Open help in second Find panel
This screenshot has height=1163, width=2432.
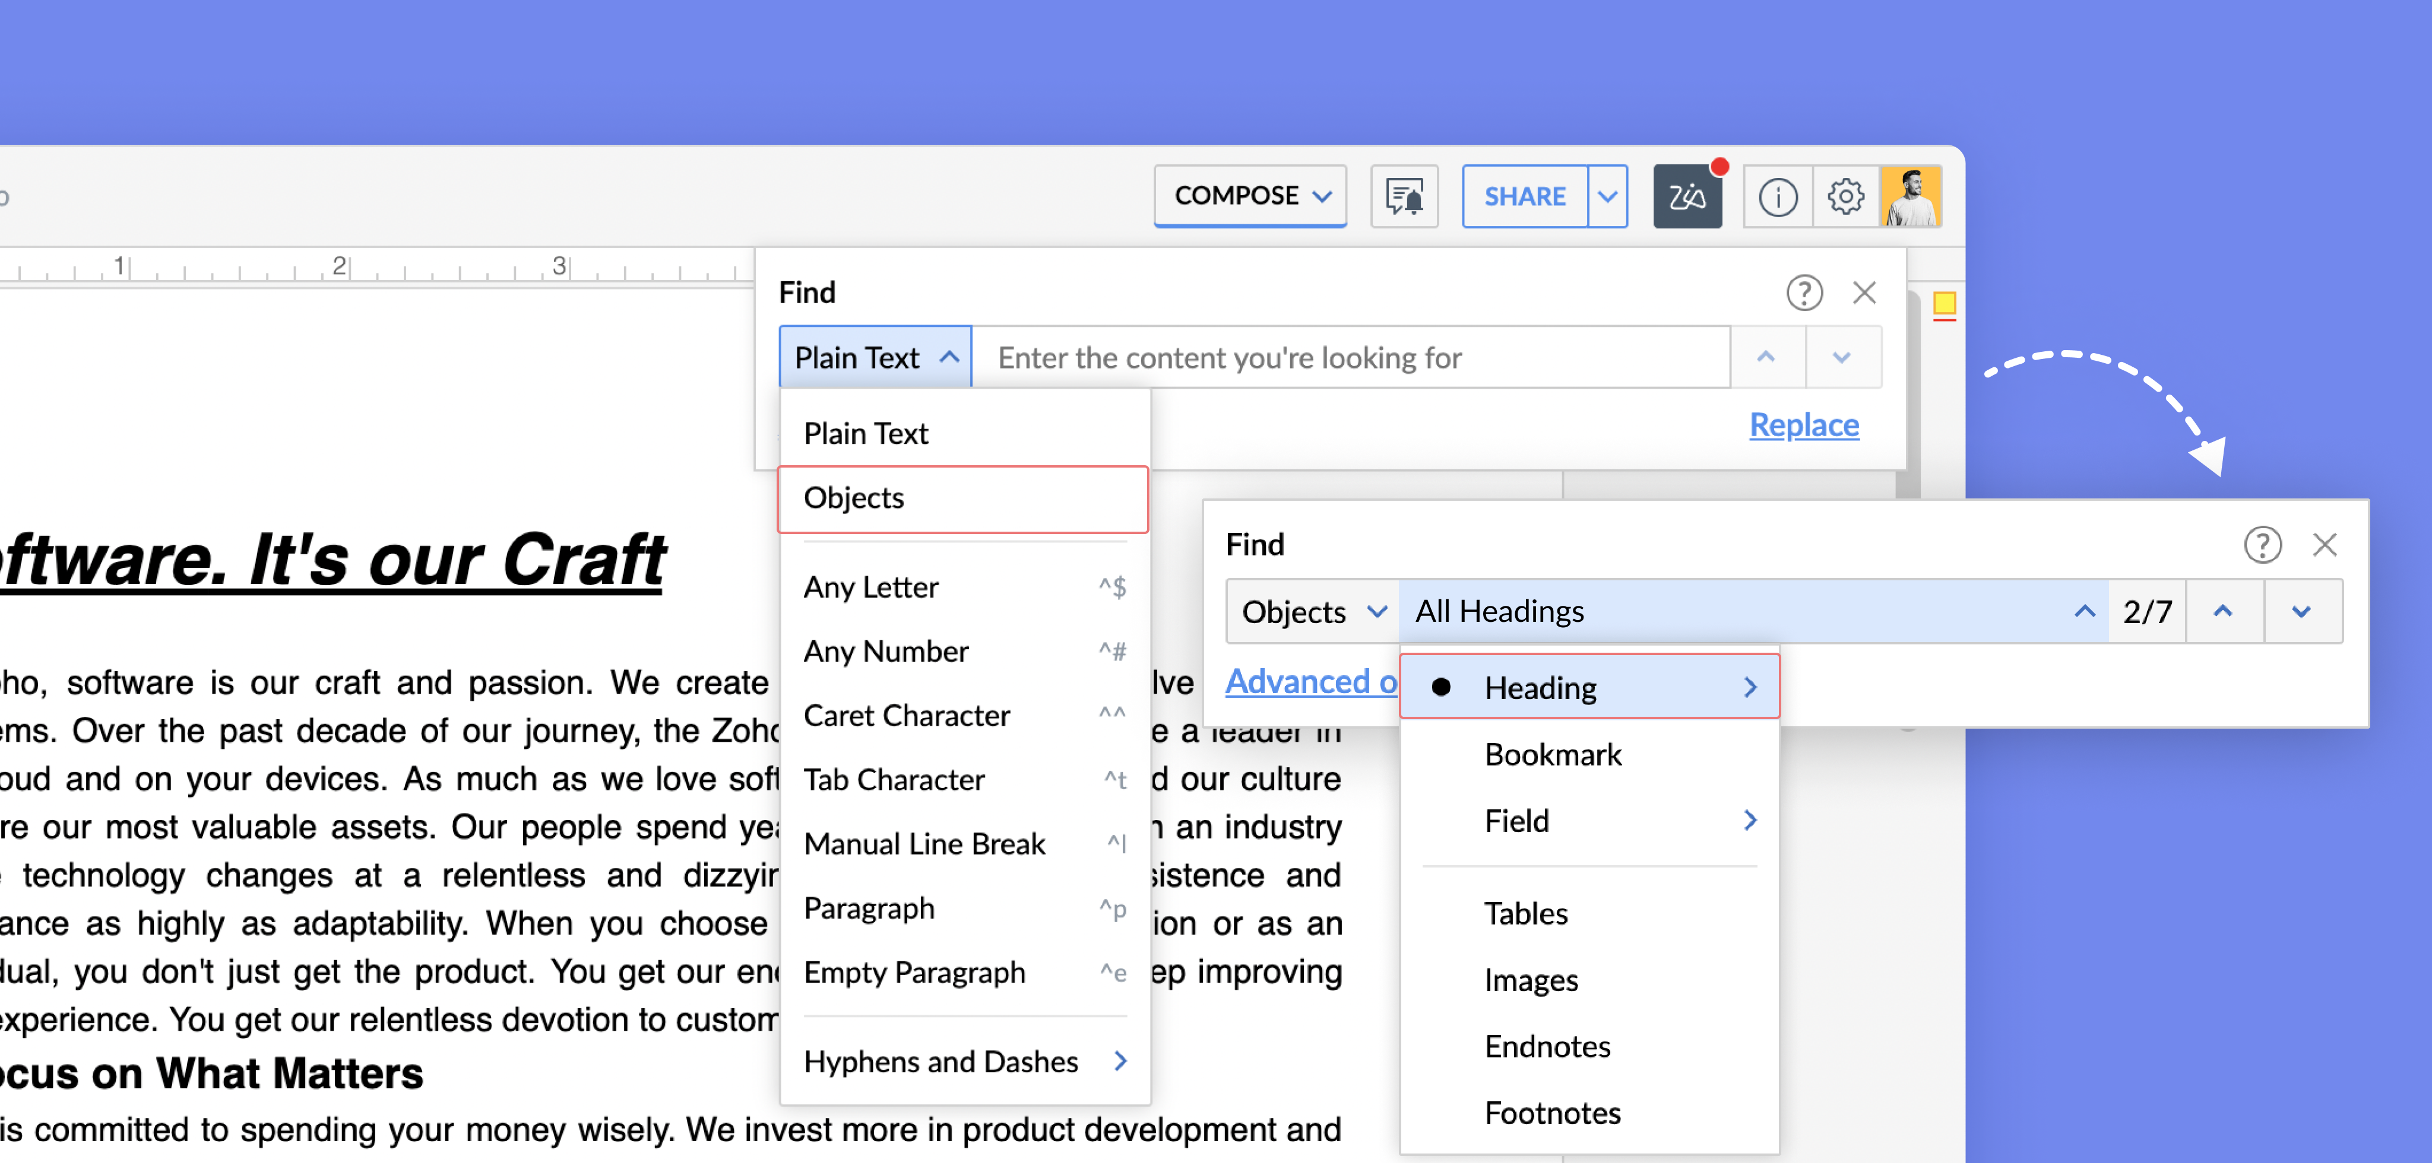[x=2262, y=544]
